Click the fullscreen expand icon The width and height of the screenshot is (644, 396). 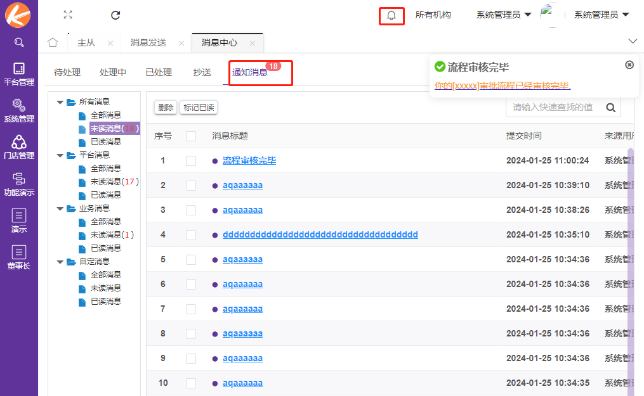click(x=68, y=15)
